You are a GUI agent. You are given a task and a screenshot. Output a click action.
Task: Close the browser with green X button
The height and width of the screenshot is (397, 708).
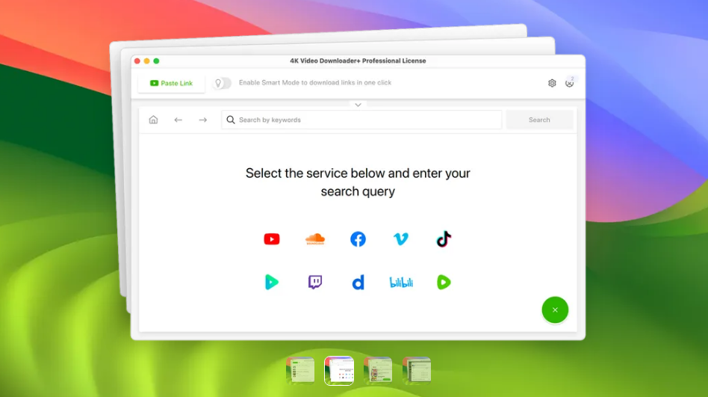tap(555, 310)
